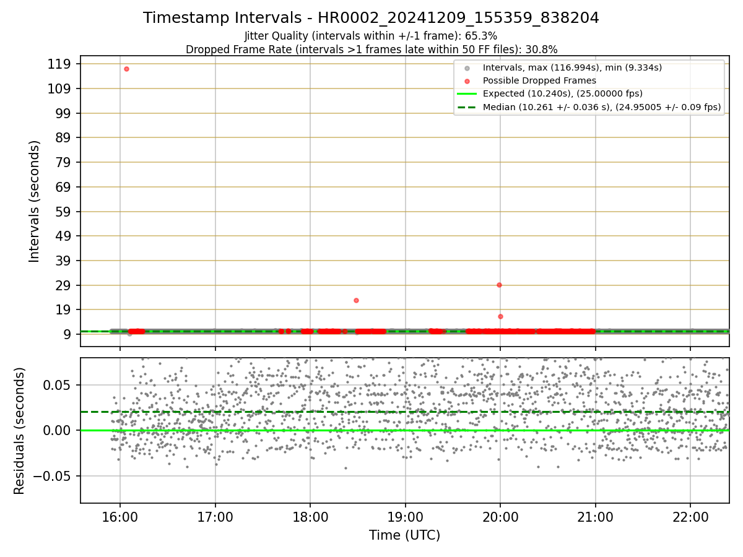This screenshot has width=743, height=557.
Task: Click the 'Residuals (seconds)' y-axis label
Action: (x=20, y=431)
